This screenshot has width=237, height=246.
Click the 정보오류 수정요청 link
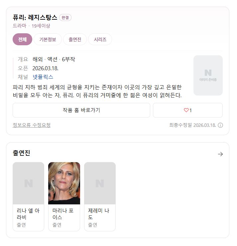pyautogui.click(x=32, y=125)
